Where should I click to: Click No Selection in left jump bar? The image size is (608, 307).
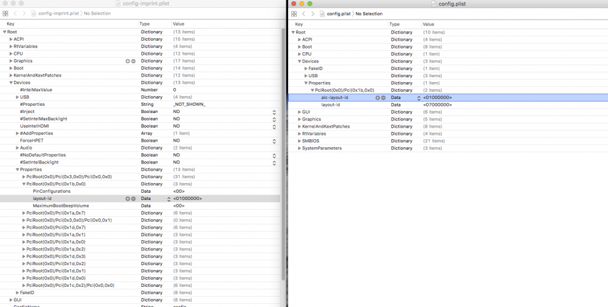click(x=97, y=13)
